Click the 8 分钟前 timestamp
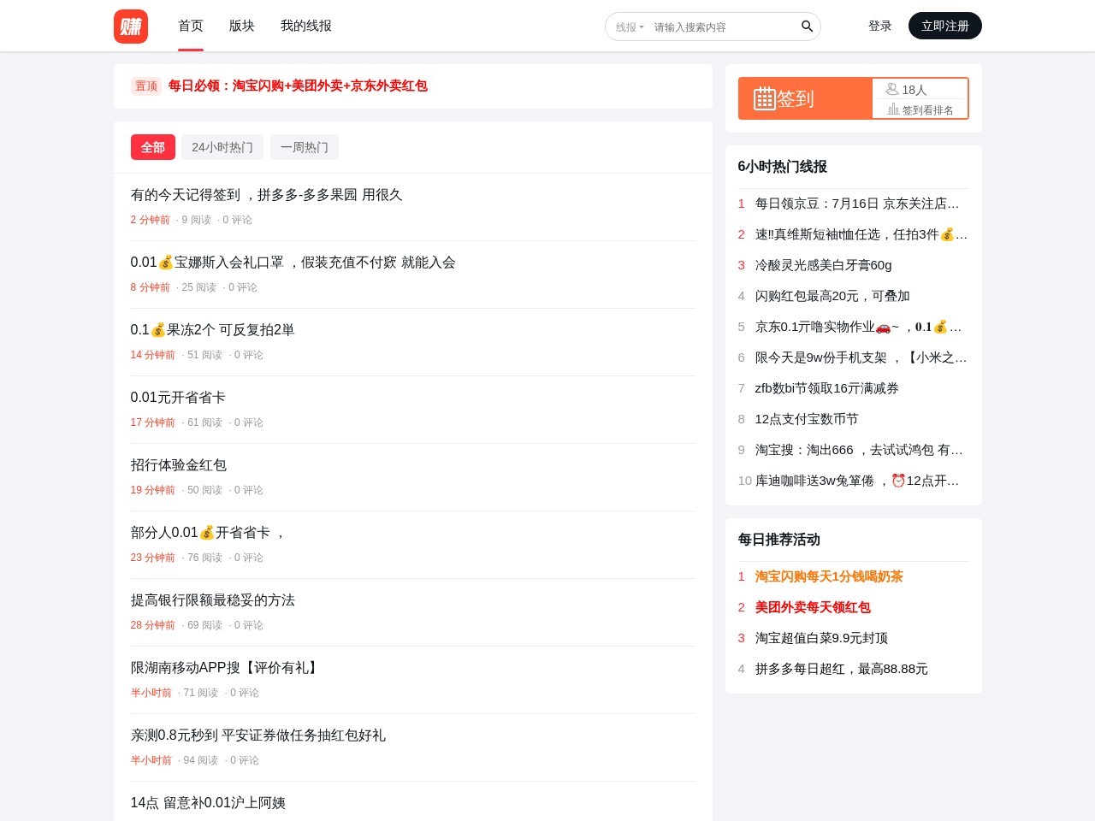 (x=151, y=287)
